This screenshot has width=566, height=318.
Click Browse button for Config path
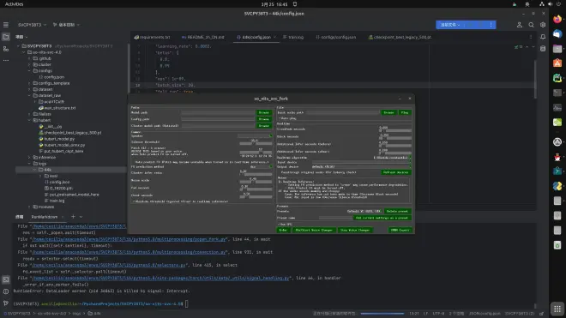point(264,119)
